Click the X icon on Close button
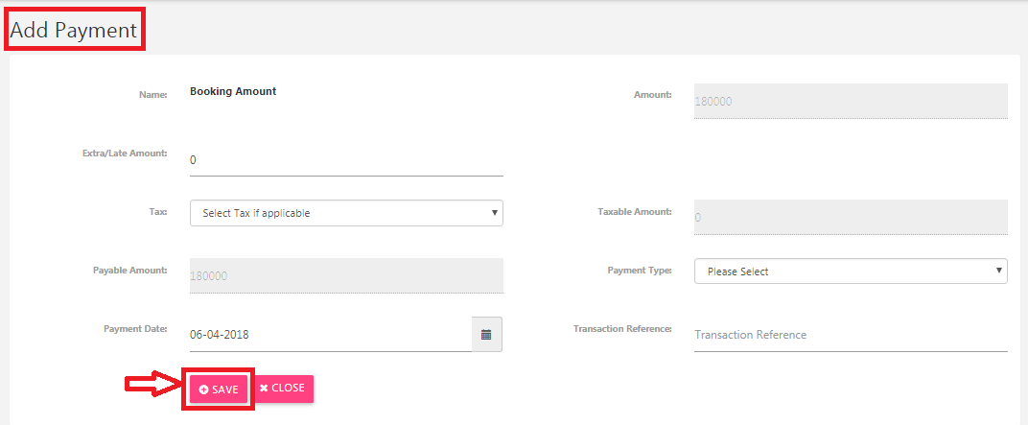1028x425 pixels. tap(264, 389)
